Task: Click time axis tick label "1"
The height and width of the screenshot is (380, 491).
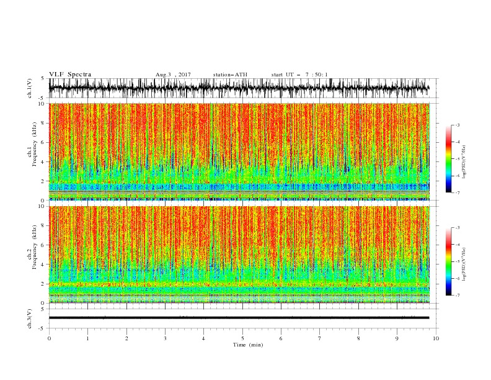Action: (87, 338)
